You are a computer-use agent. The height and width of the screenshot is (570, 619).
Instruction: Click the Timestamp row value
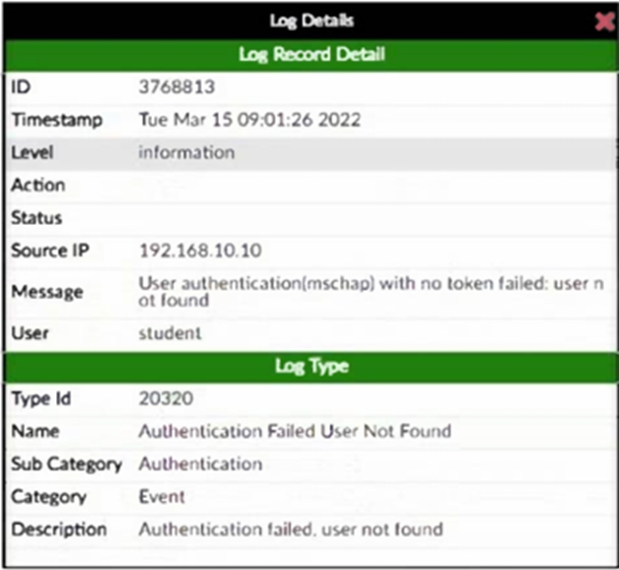coord(250,119)
